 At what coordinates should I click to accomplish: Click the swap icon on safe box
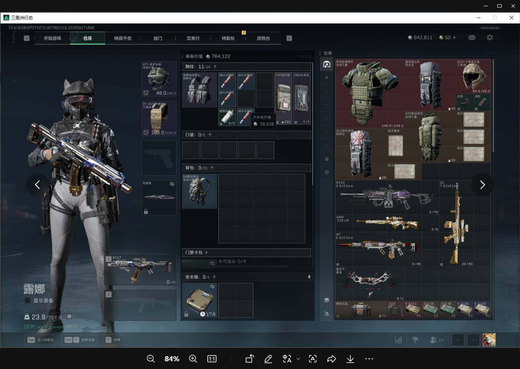pyautogui.click(x=212, y=286)
